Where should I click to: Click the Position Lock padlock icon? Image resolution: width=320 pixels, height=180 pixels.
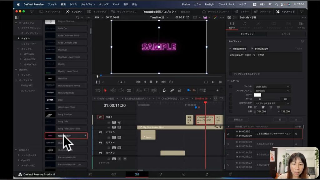180,91
